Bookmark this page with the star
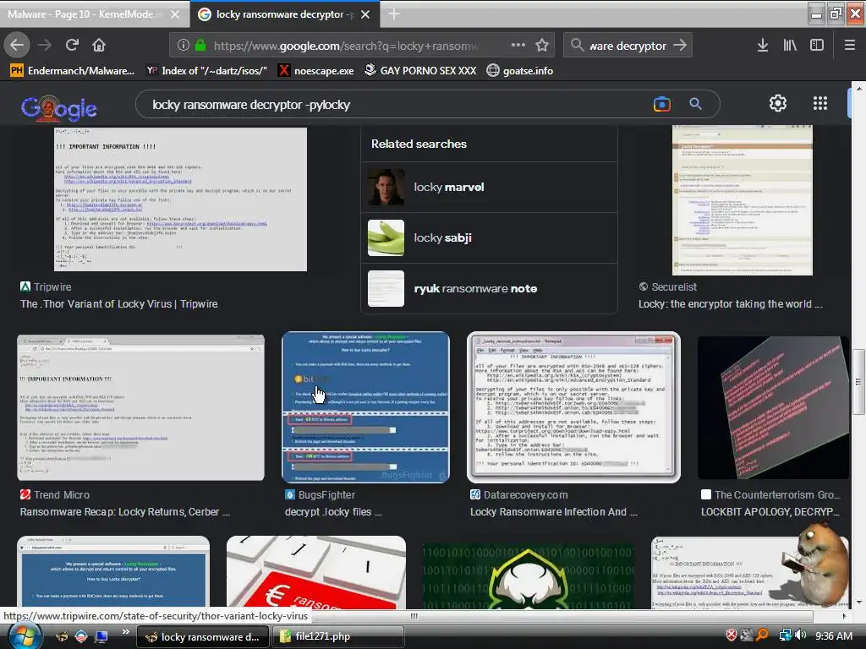Screen dimensions: 866x649 542,45
